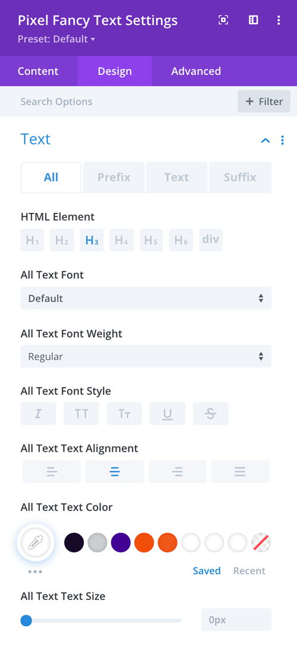Open the Text section three-dot menu
The image size is (297, 651).
(x=283, y=140)
